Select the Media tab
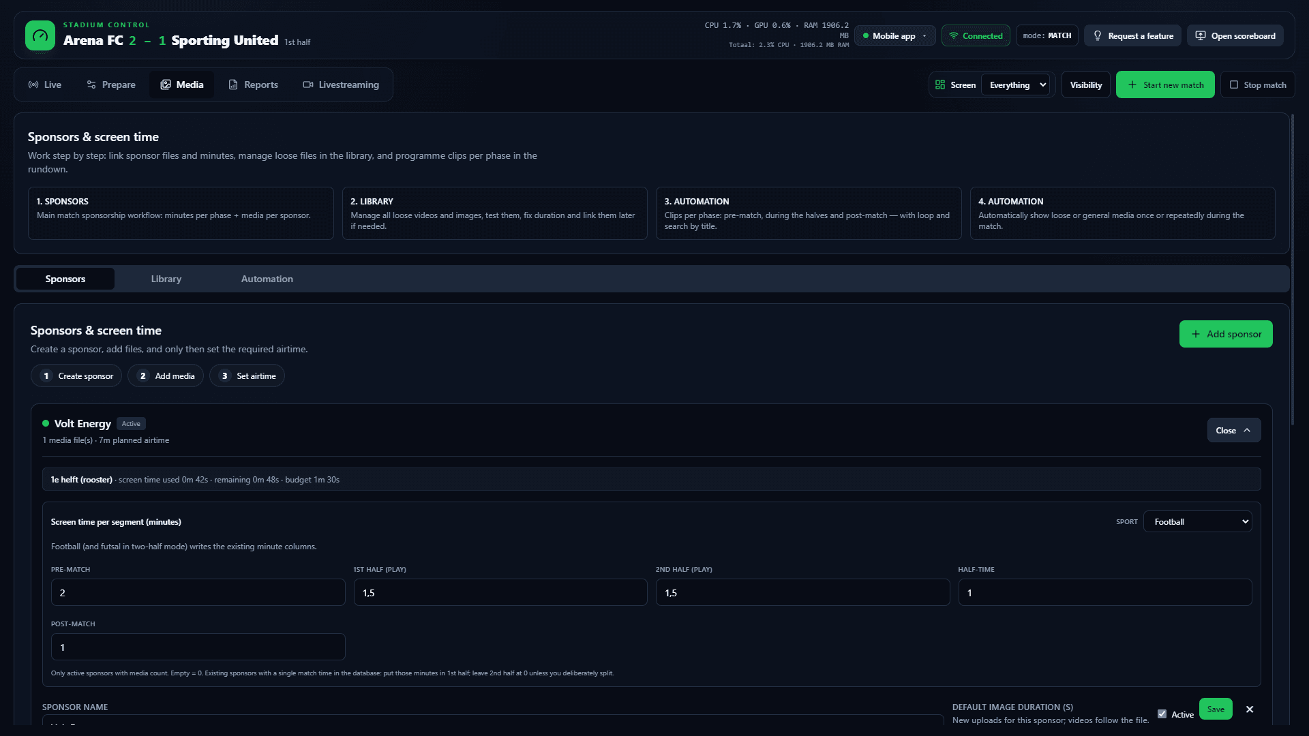Image resolution: width=1309 pixels, height=736 pixels. tap(182, 85)
